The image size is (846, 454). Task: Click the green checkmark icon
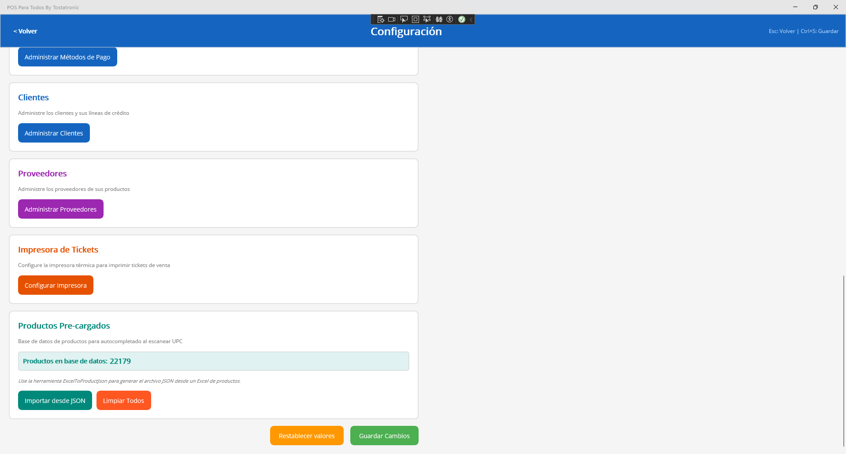pyautogui.click(x=462, y=19)
